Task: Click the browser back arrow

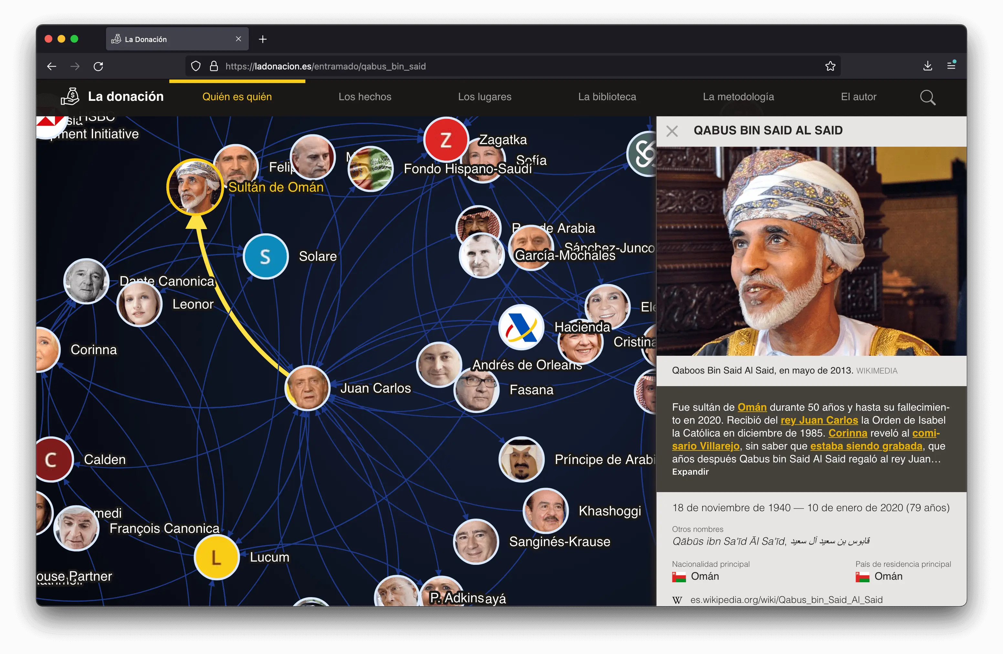Action: (51, 66)
